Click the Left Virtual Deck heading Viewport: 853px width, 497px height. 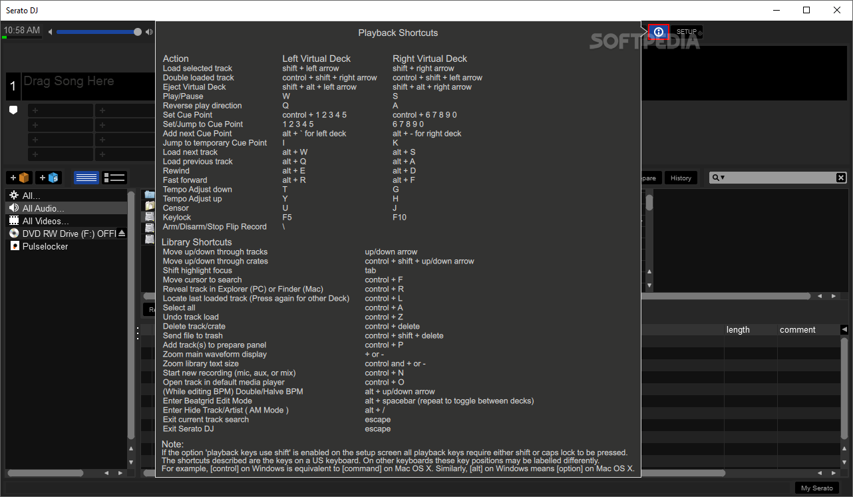coord(316,59)
